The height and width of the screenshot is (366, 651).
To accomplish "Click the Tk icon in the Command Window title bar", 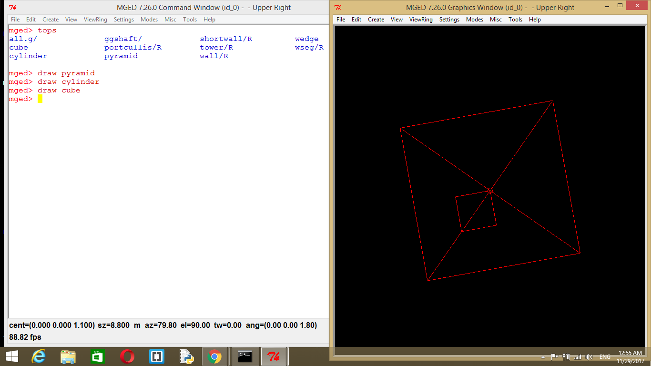I will pyautogui.click(x=13, y=7).
